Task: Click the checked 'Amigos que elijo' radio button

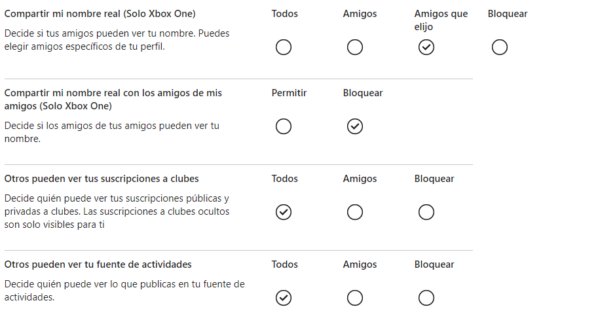Action: [x=426, y=47]
